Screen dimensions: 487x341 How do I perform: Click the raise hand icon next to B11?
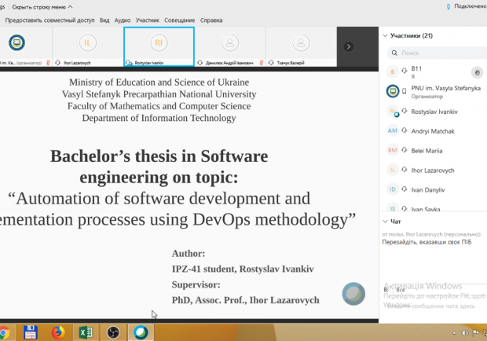[x=476, y=71]
